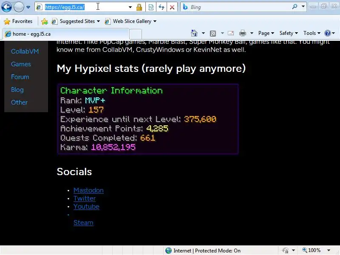Click the Read Mail icon
340x255 pixels.
(x=231, y=33)
